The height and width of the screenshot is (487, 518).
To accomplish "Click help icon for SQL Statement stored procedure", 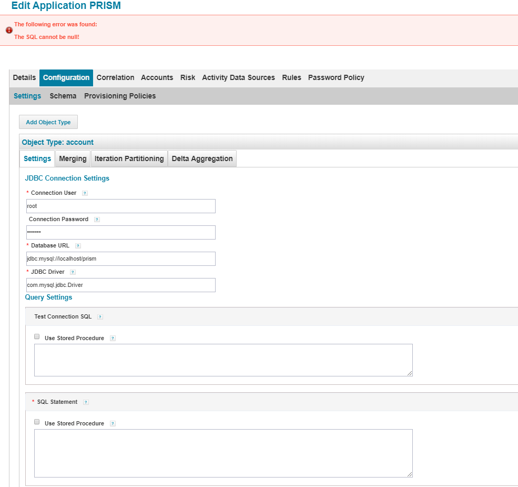I will 113,424.
